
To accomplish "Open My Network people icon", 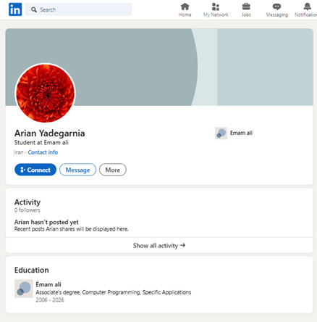I will point(216,7).
